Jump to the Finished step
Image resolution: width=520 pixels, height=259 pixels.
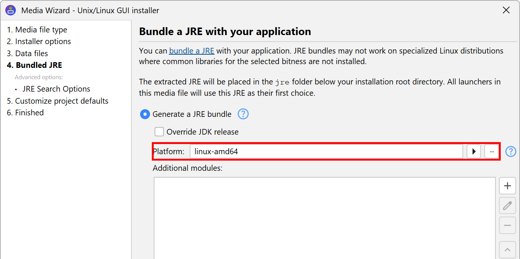pyautogui.click(x=25, y=113)
